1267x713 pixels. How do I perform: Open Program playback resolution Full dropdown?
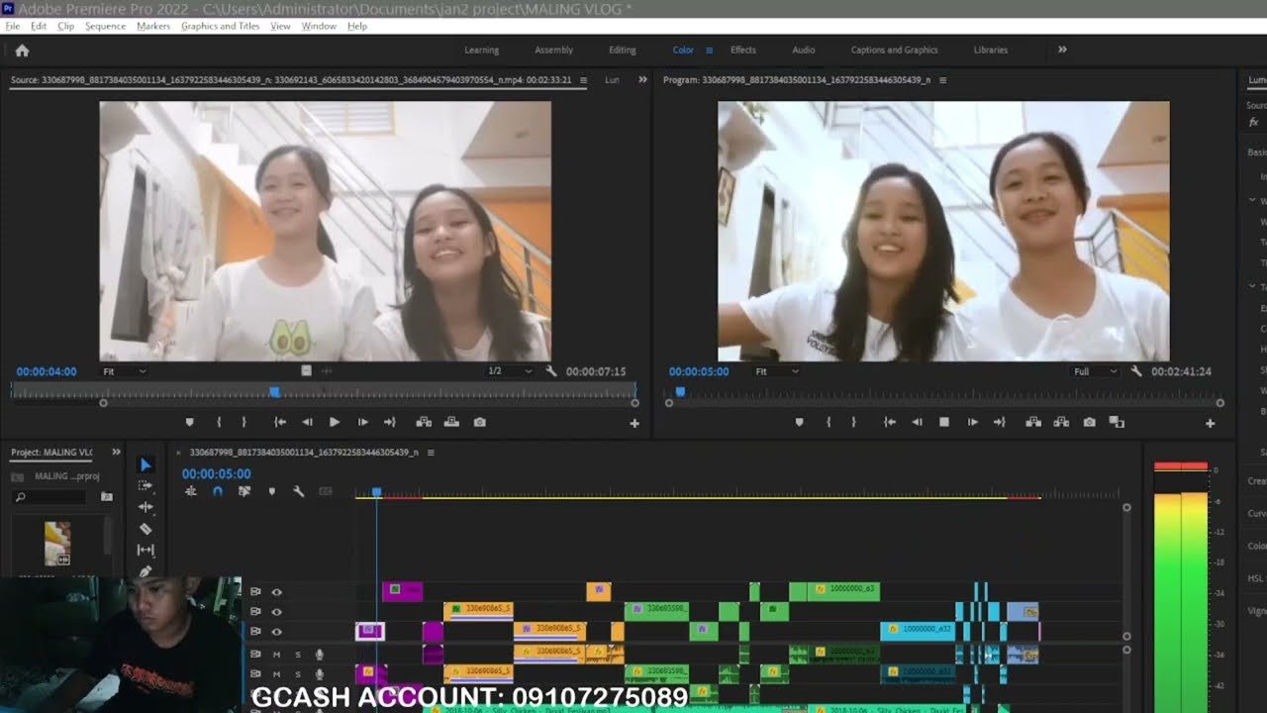(x=1096, y=371)
